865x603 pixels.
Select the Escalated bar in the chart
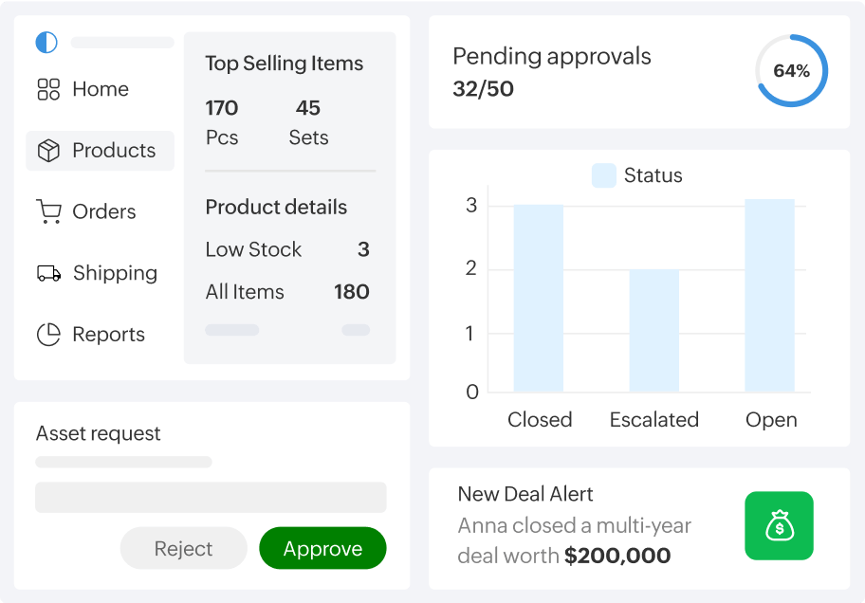click(x=653, y=332)
